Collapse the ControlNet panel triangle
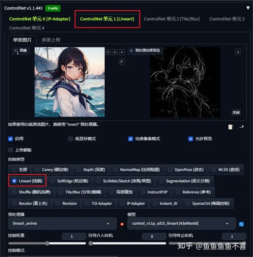253x257 pixels. [x=248, y=8]
